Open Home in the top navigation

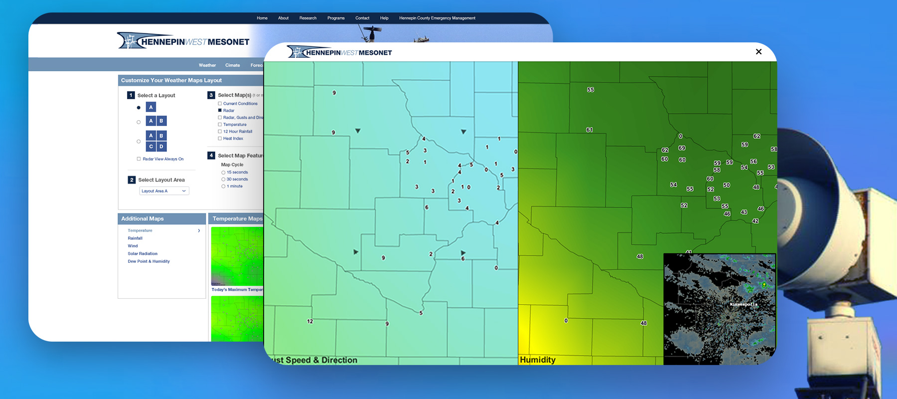(262, 18)
